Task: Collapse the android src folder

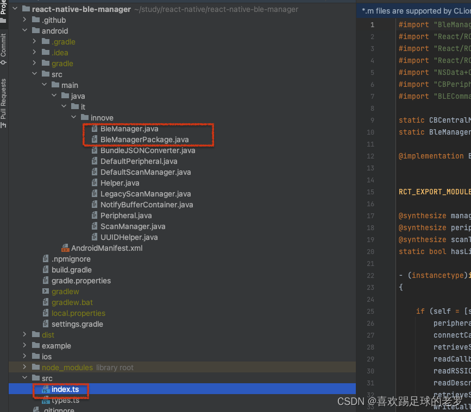Action: click(34, 74)
